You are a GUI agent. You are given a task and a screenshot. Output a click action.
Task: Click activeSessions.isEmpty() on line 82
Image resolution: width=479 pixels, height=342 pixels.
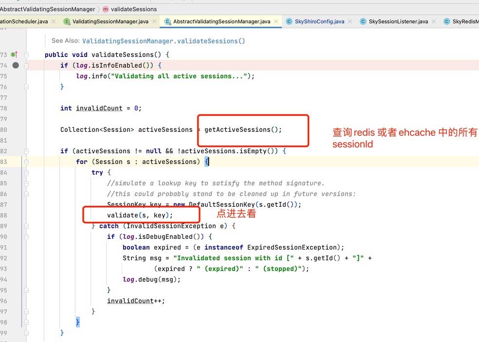point(229,151)
